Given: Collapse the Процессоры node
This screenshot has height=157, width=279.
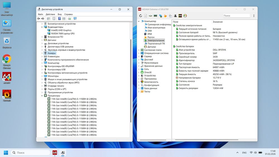Looking at the screenshot, I should coord(42,96).
